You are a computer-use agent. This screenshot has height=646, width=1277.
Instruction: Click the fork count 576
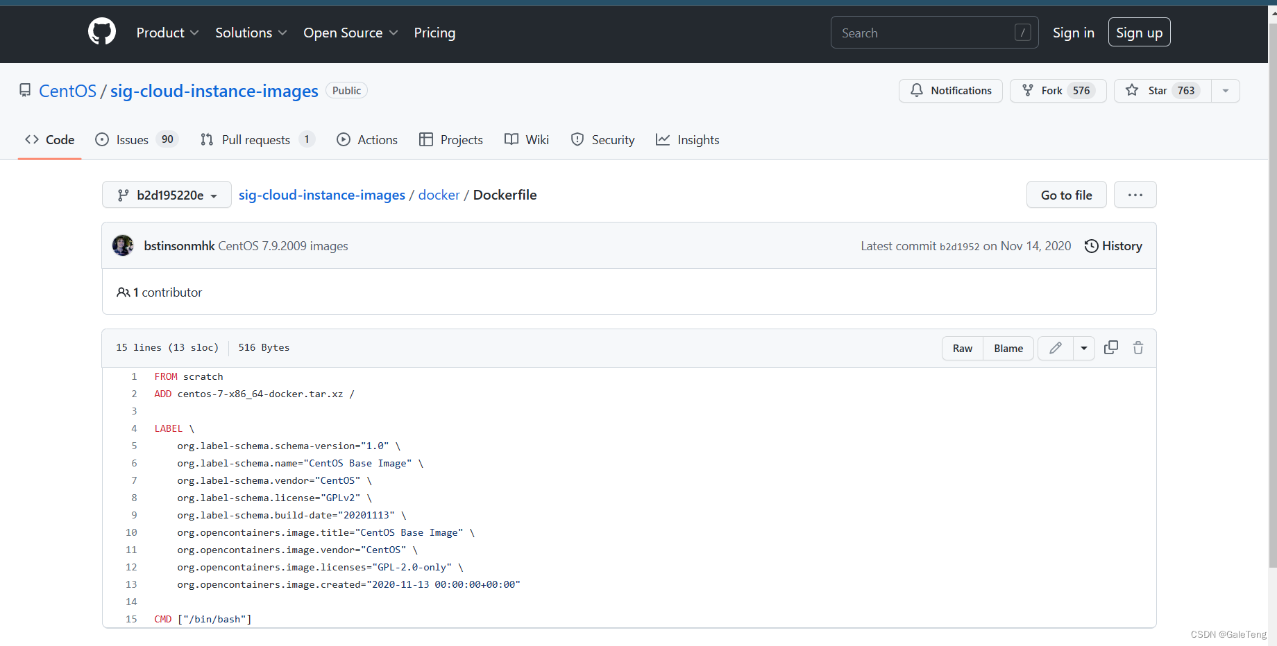point(1081,91)
